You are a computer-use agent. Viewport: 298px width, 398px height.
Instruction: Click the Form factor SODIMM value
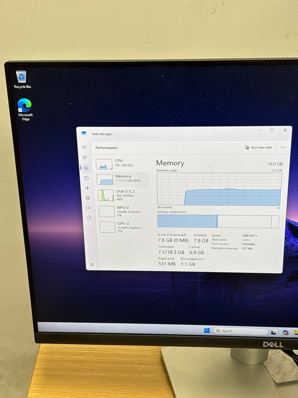(x=249, y=244)
